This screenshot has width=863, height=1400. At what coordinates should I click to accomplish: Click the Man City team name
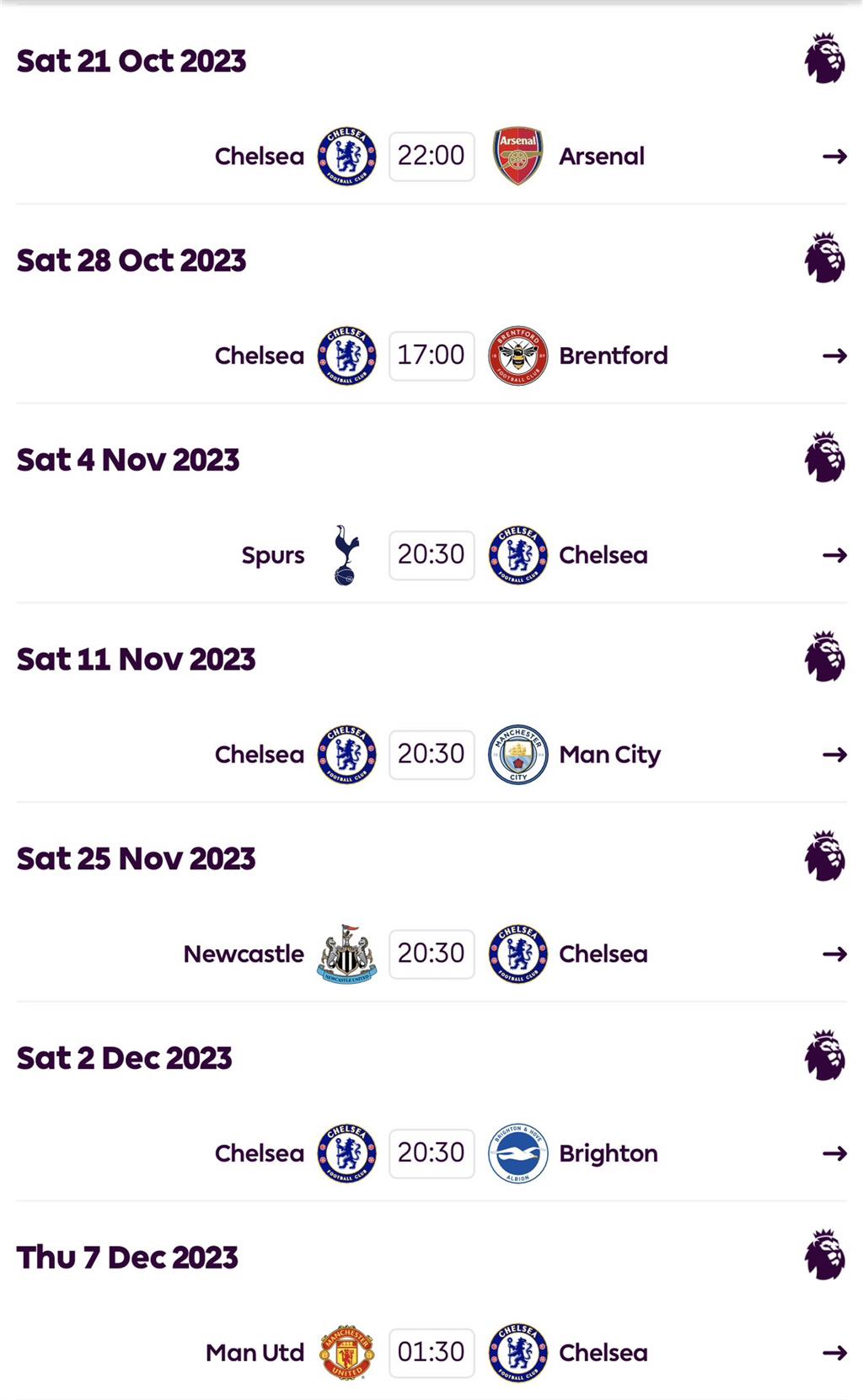(609, 755)
